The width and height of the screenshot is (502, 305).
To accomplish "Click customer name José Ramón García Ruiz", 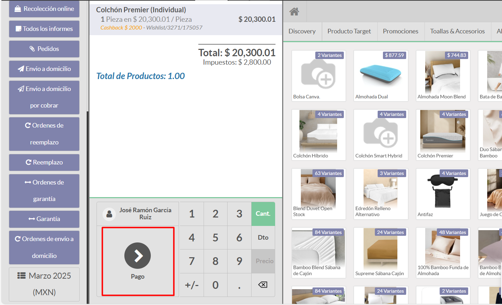I will pyautogui.click(x=145, y=214).
